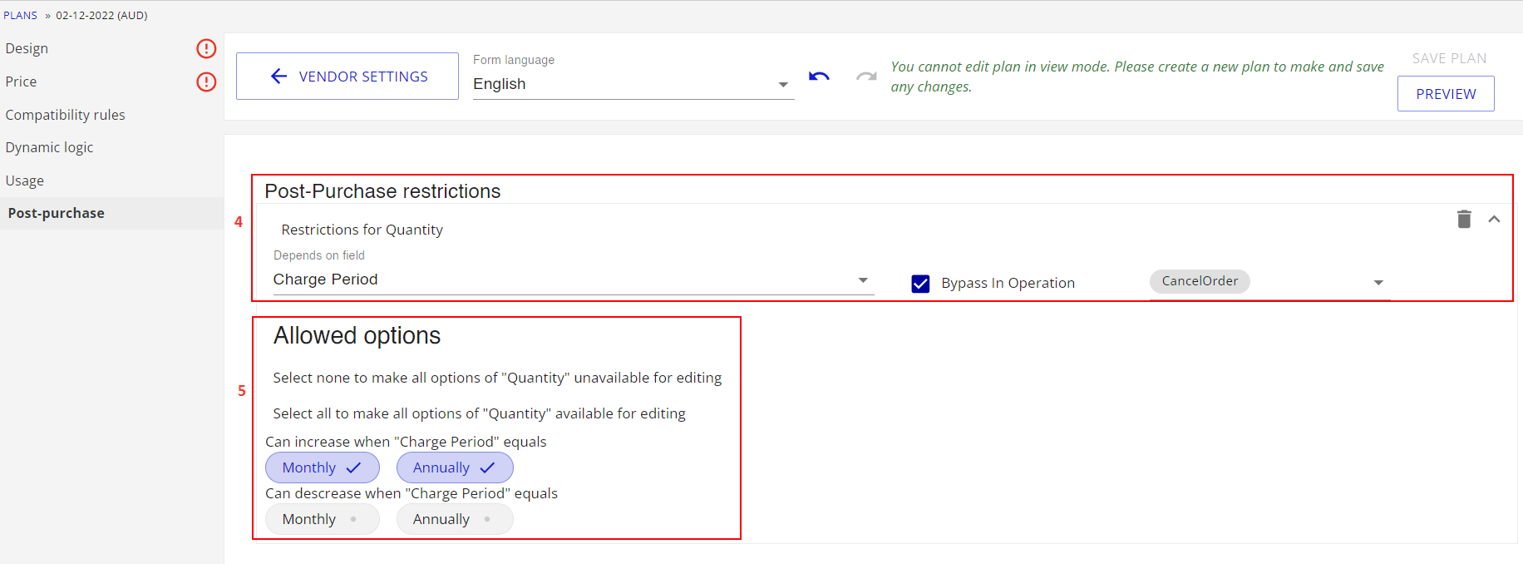This screenshot has height=564, width=1523.
Task: Click the redo arrow icon
Action: click(x=866, y=77)
